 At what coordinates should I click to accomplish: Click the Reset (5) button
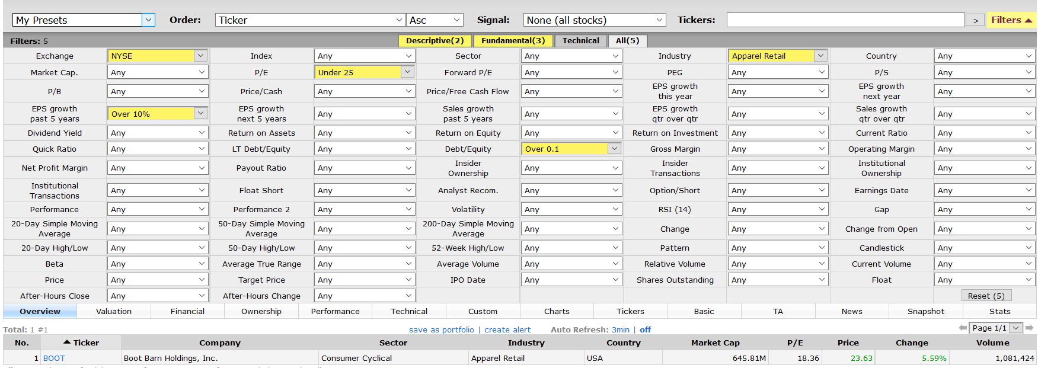click(x=985, y=296)
